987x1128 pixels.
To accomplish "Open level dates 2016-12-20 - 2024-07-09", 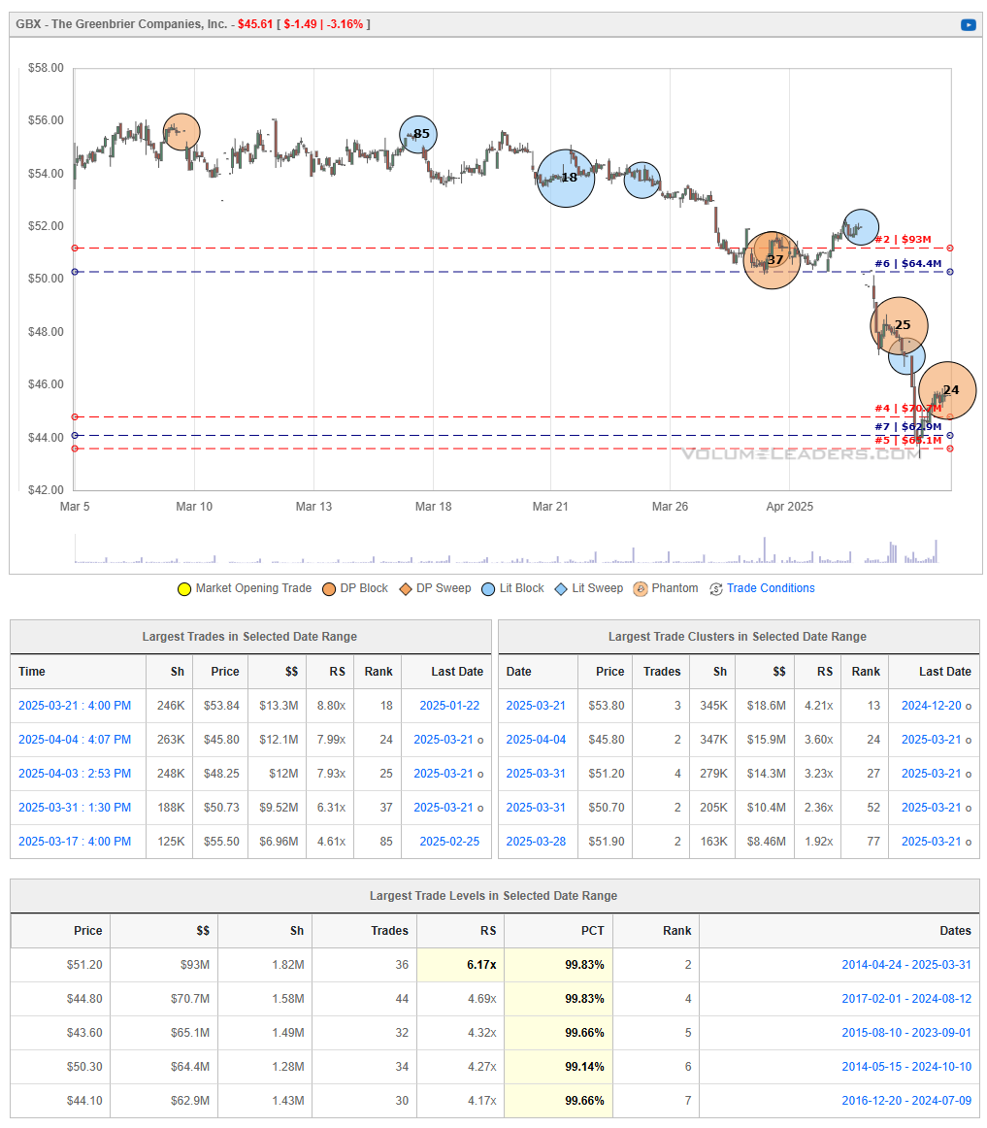I will tap(906, 1101).
